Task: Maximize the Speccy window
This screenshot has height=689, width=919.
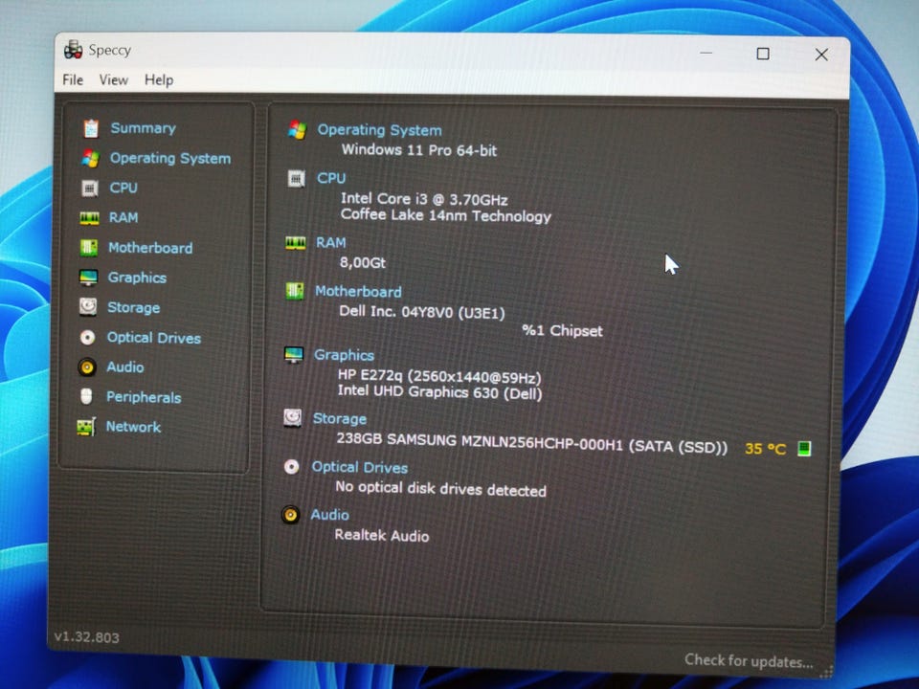Action: pos(763,54)
